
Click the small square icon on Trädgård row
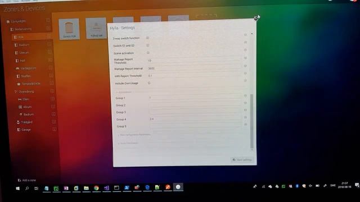(x=54, y=122)
